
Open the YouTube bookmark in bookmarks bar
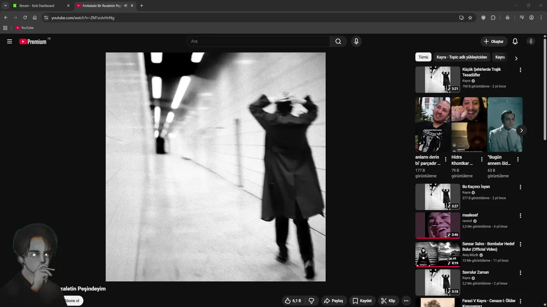[x=25, y=28]
